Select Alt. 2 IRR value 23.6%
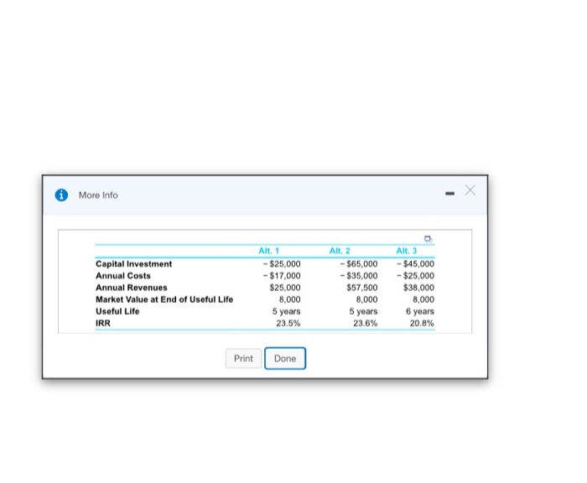587x483 pixels. click(366, 323)
